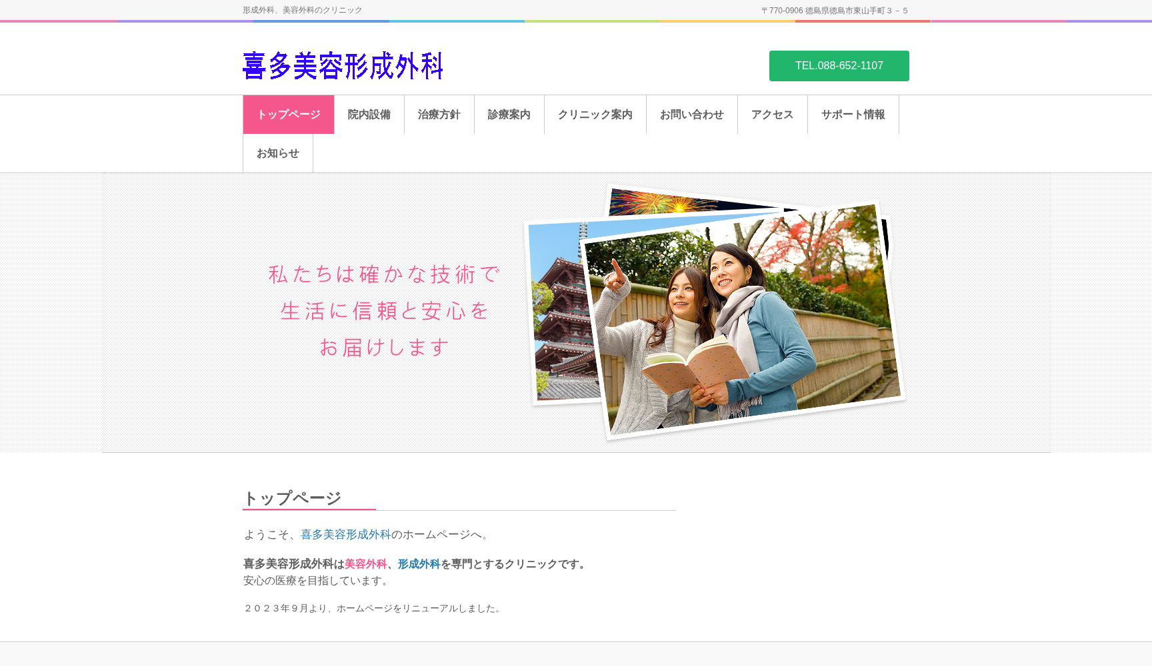
Task: Select 診療案内 from the navigation
Action: point(509,114)
